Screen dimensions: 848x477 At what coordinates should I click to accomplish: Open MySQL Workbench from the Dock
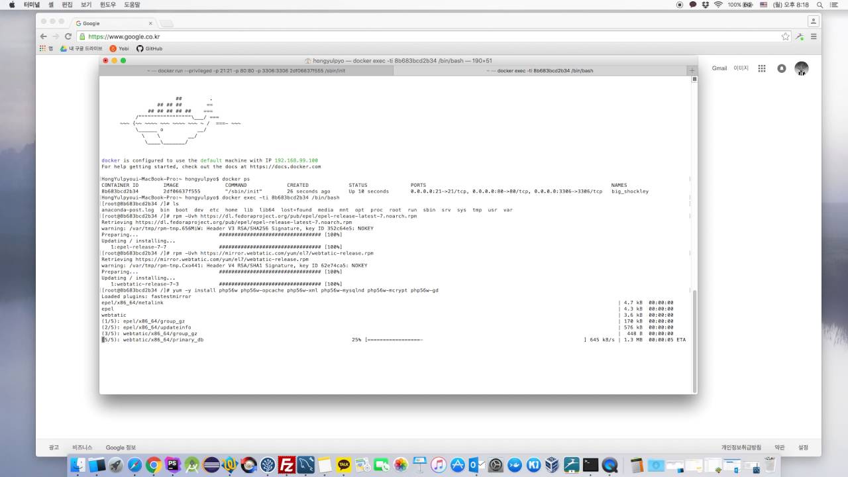[306, 465]
